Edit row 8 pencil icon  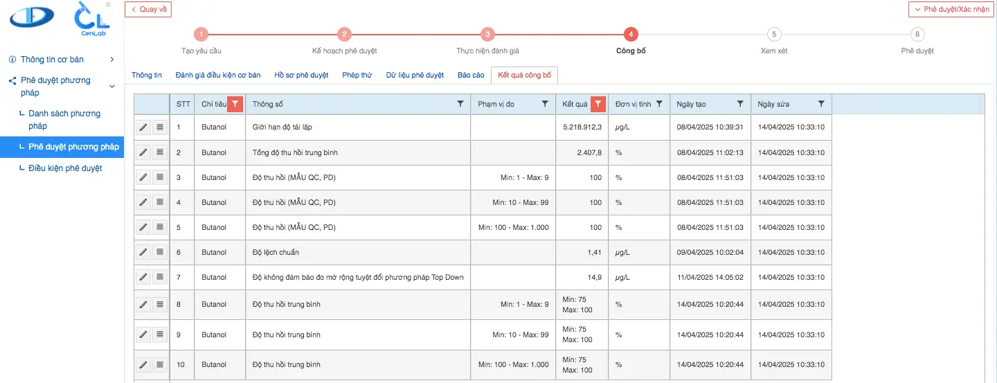[143, 304]
